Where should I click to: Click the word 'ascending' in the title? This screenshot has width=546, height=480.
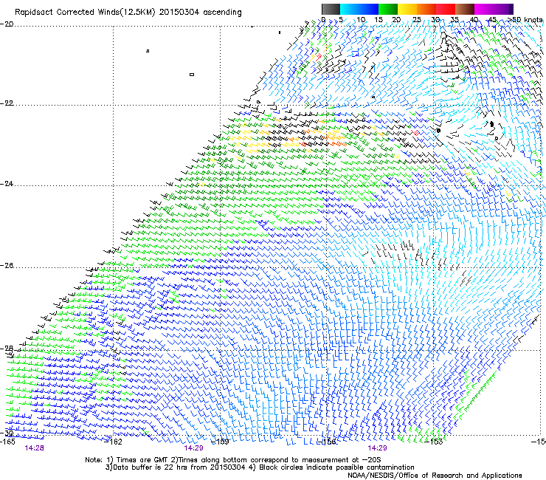(x=222, y=13)
